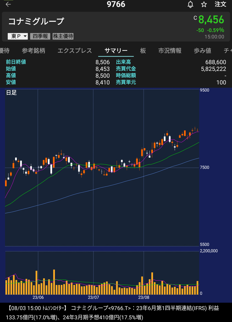232x322 pixels.
Task: Tap the price change -50 -0.59%
Action: 210,30
